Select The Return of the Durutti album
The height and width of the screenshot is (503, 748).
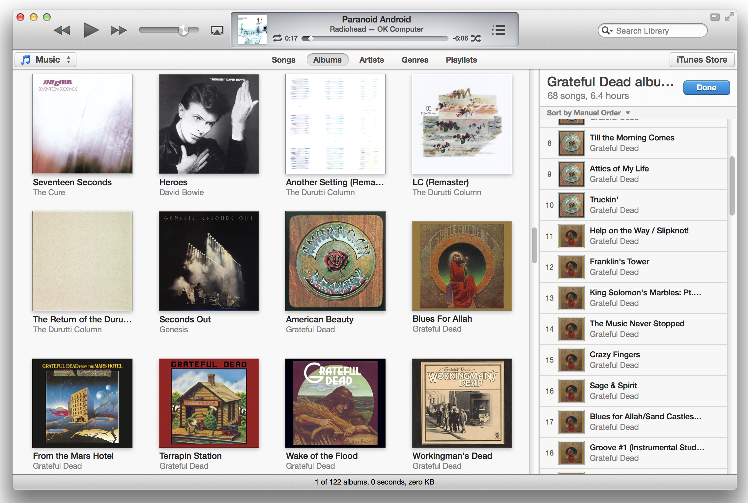(x=82, y=261)
